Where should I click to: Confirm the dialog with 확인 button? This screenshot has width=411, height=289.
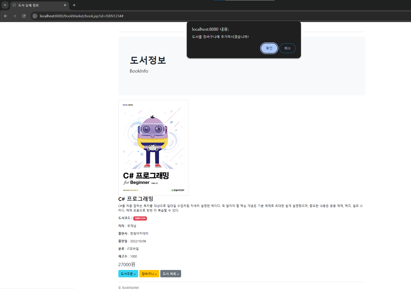[269, 48]
